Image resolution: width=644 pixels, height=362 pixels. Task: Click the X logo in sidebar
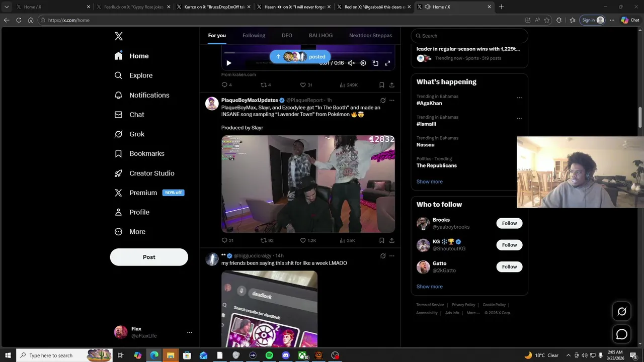(119, 36)
